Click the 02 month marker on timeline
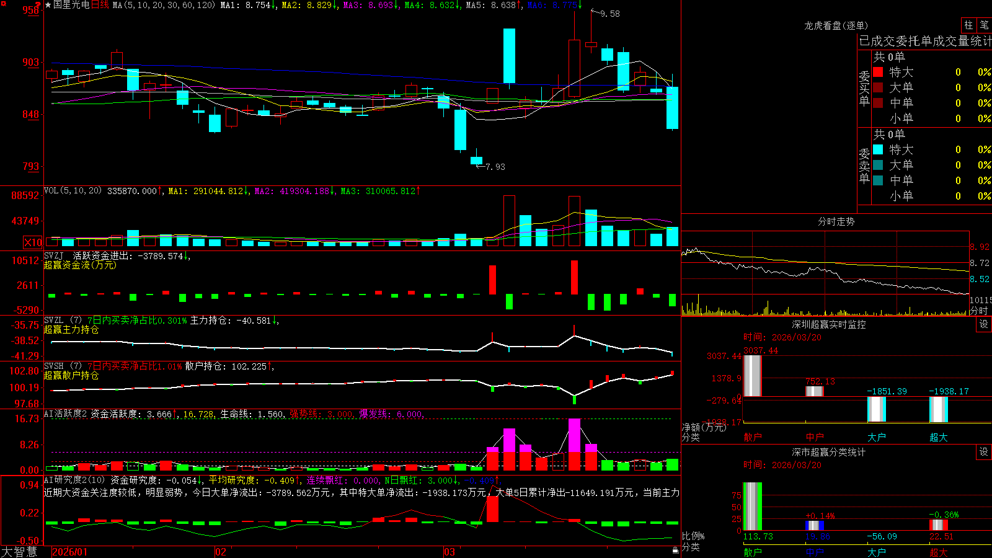The image size is (992, 558). point(221,552)
